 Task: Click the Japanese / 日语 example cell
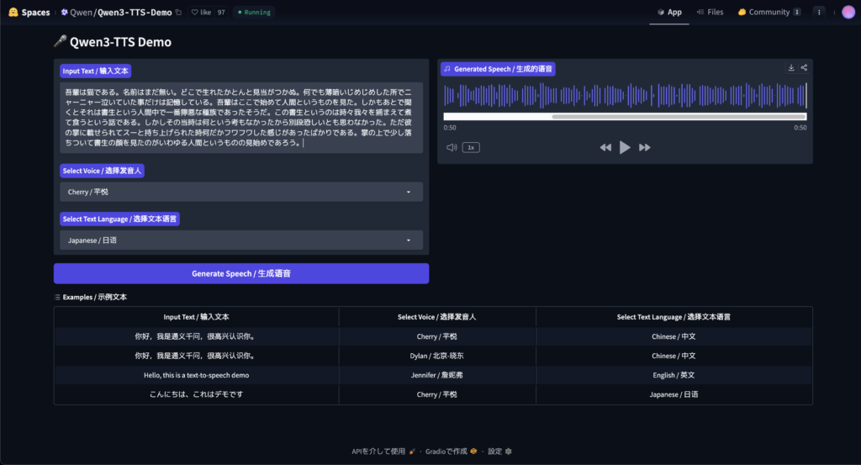673,394
